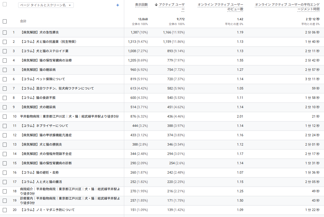The height and width of the screenshot is (217, 324).
Task: Click the views cell 876 (6.32%)
Action: pyautogui.click(x=139, y=116)
